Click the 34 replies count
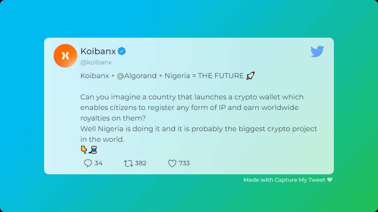Image resolution: width=378 pixels, height=212 pixels. (x=98, y=163)
